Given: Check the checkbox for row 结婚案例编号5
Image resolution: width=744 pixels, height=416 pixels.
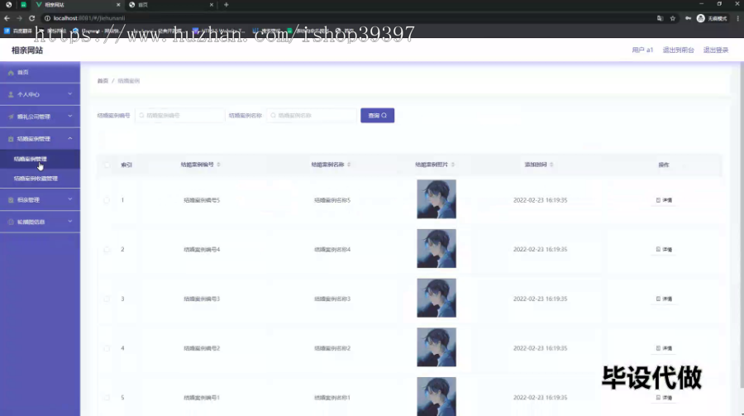Looking at the screenshot, I should tap(107, 200).
